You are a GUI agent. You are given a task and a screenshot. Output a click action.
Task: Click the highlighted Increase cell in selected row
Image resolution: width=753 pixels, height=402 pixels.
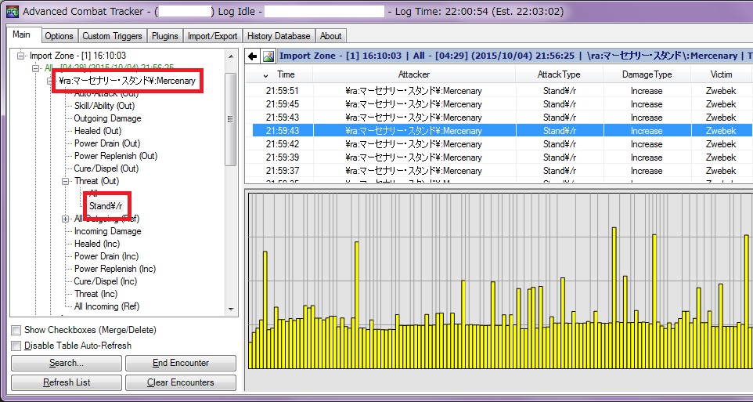[647, 131]
